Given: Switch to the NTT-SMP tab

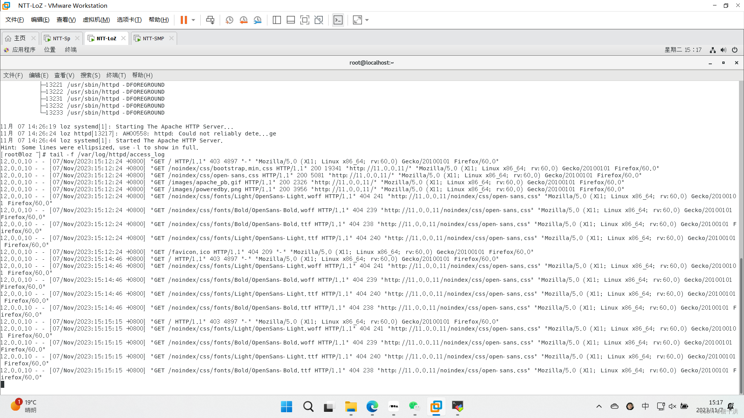Looking at the screenshot, I should 153,38.
